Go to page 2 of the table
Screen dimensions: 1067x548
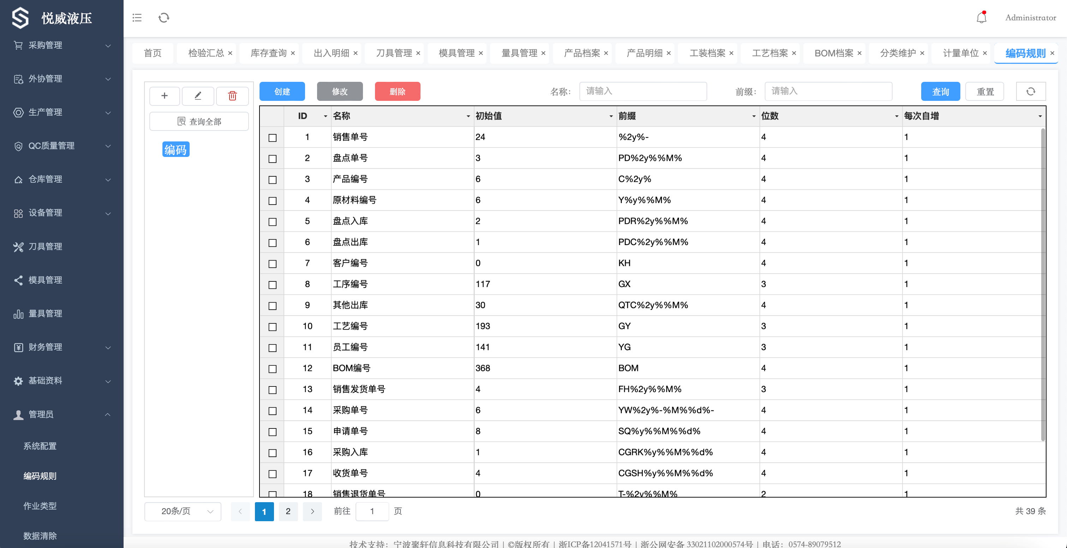(288, 512)
